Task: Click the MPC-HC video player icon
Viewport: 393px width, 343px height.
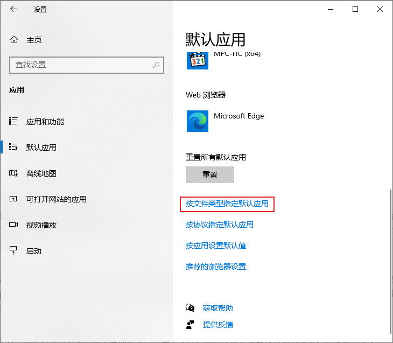Action: coord(198,61)
